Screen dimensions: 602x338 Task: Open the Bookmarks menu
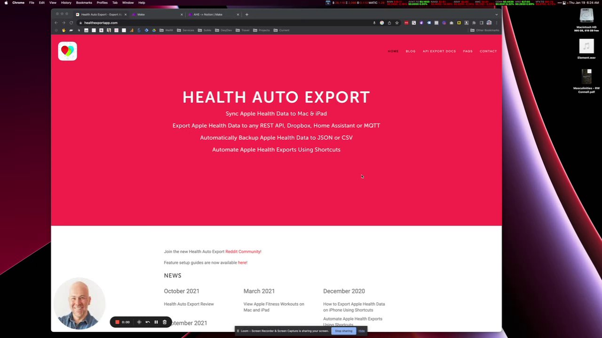84,3
